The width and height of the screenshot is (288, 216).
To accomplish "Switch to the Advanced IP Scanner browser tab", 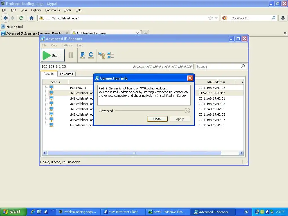I will (x=35, y=33).
